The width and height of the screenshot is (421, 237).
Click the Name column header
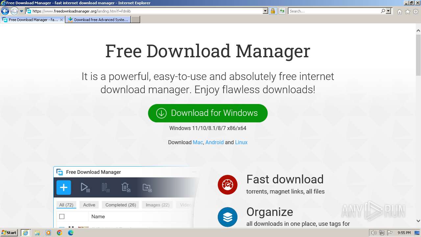click(98, 217)
